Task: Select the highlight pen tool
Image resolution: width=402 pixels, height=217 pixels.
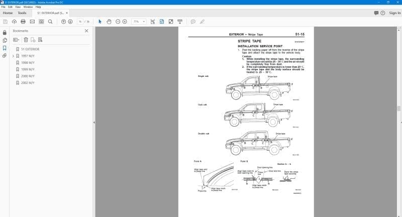Action: pyautogui.click(x=203, y=22)
